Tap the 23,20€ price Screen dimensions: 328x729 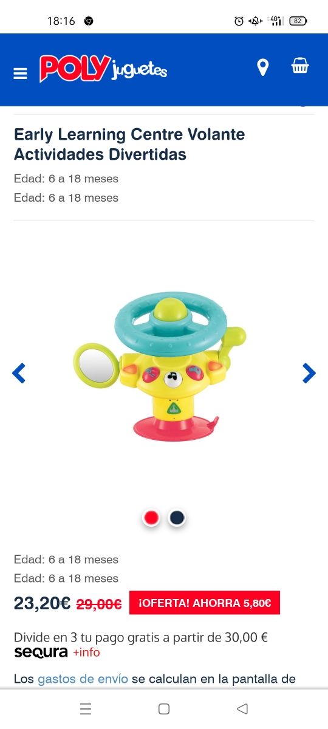[x=43, y=603]
